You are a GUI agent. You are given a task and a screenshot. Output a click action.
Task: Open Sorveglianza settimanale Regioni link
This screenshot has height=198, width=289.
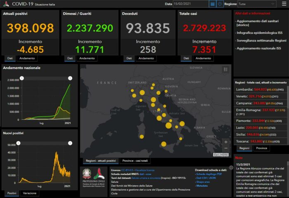261,40
